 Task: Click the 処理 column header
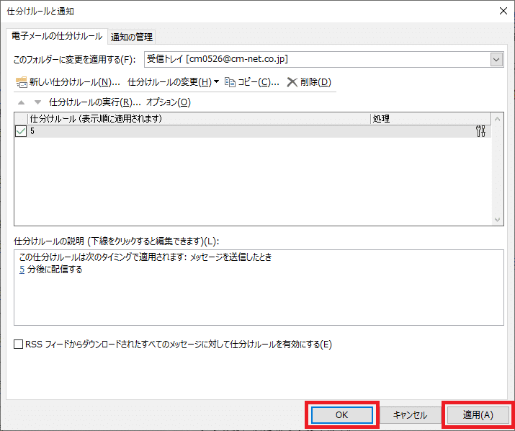pyautogui.click(x=431, y=119)
